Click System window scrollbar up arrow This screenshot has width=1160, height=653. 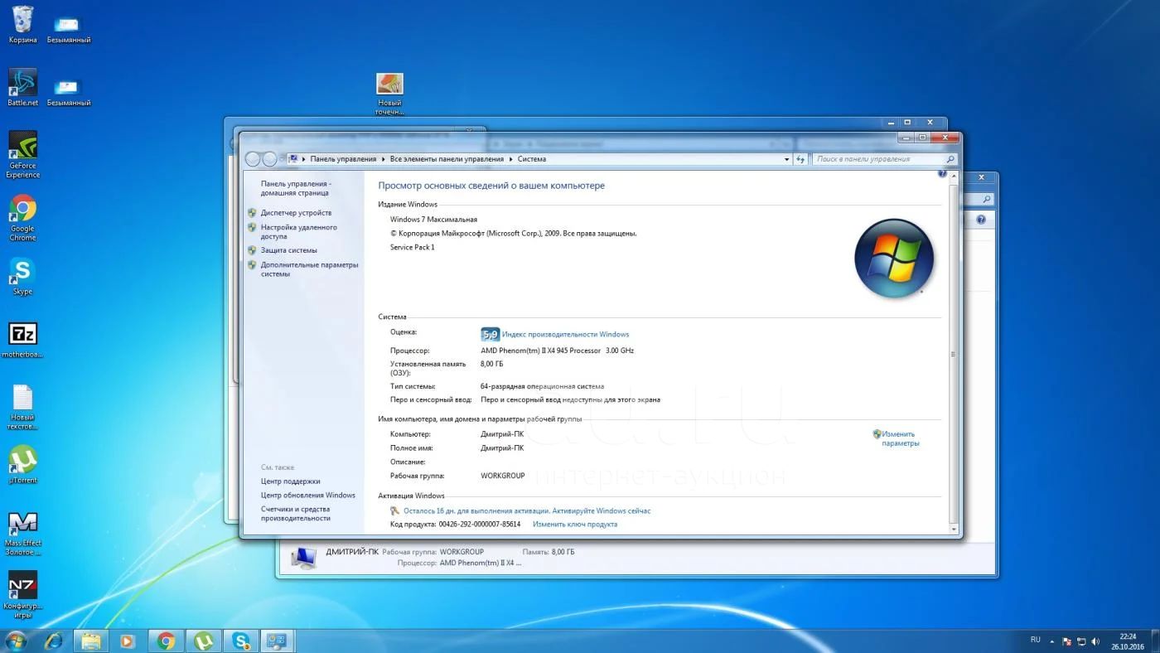954,177
